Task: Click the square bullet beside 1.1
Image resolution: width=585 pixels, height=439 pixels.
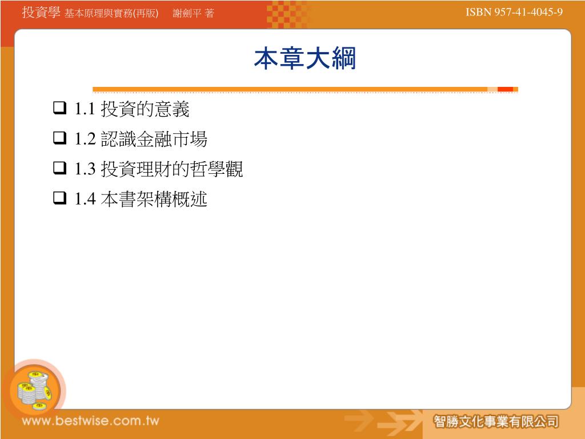Action: [x=59, y=108]
